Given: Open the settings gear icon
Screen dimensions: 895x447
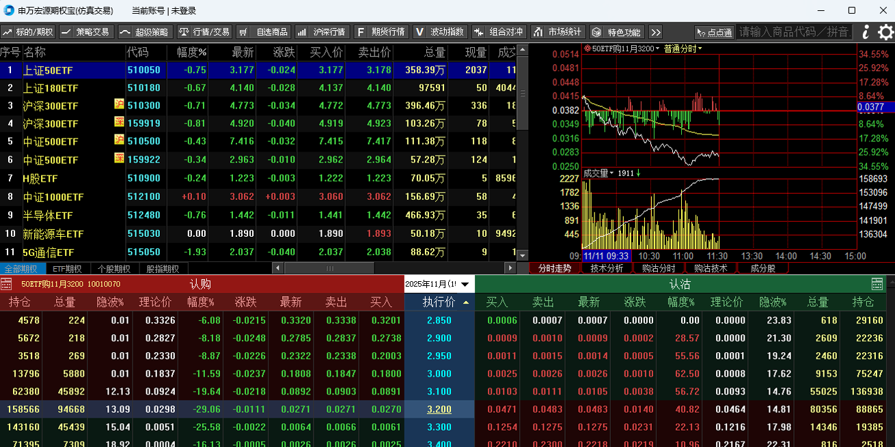Looking at the screenshot, I should (885, 32).
